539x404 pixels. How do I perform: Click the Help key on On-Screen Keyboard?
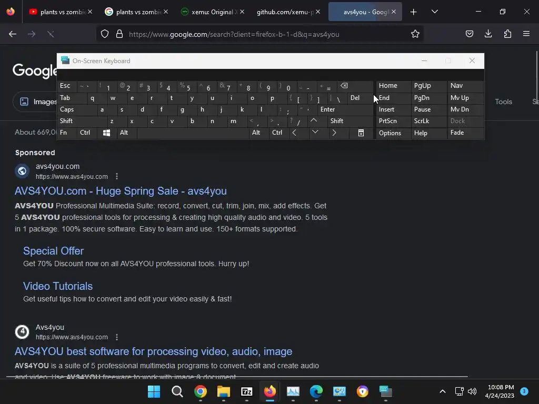(430, 133)
